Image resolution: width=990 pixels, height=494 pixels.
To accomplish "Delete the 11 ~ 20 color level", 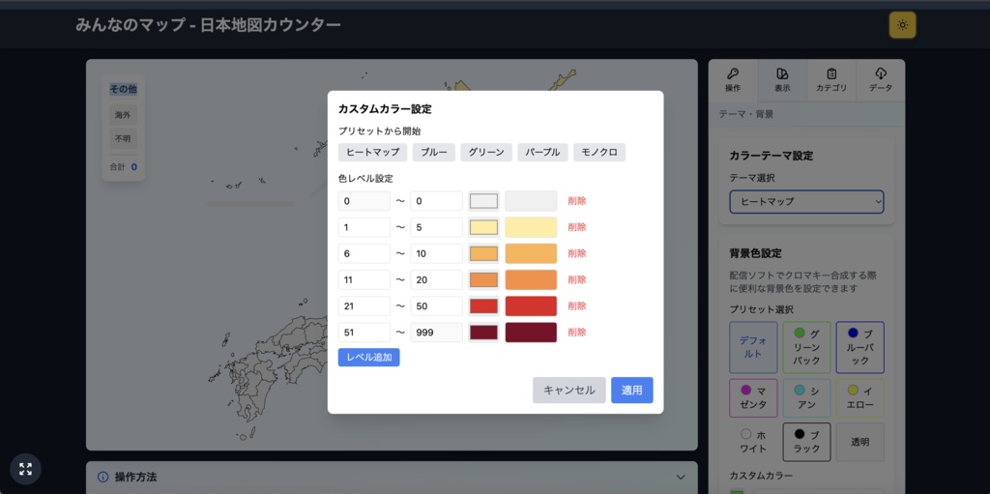I will (x=577, y=279).
